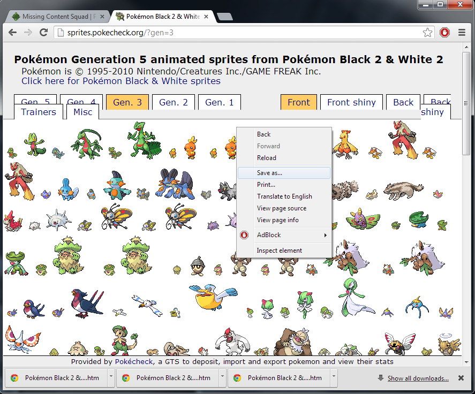Click the new tab button
Image resolution: width=475 pixels, height=394 pixels.
click(225, 17)
